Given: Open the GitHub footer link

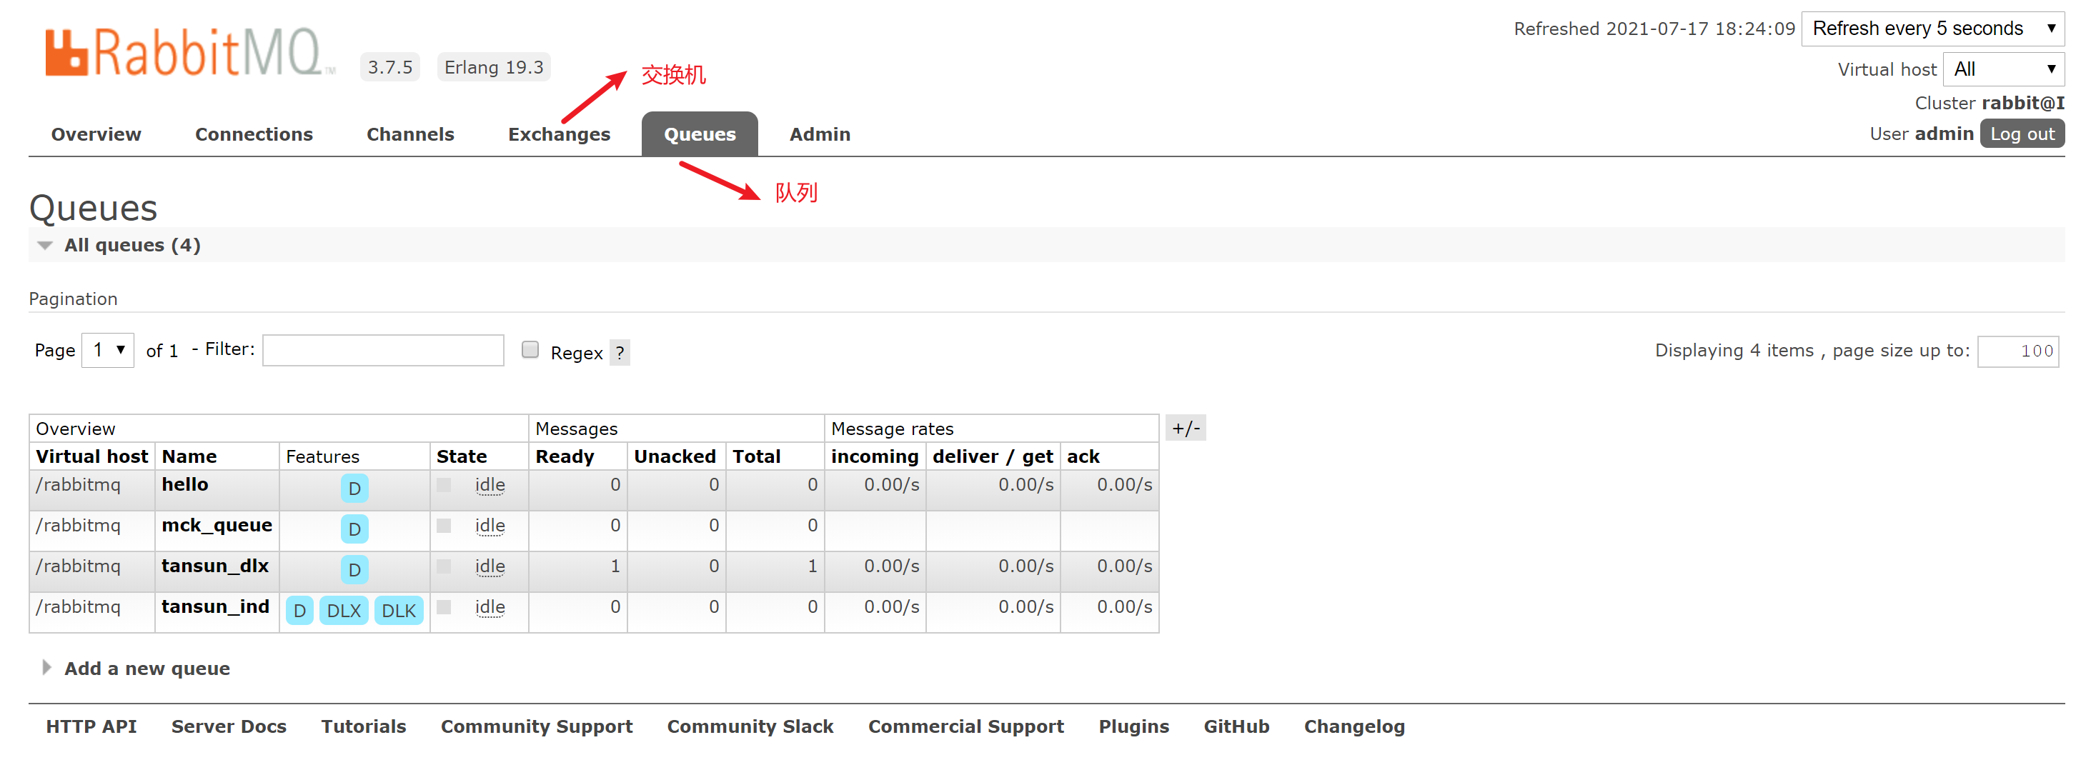Looking at the screenshot, I should tap(1236, 726).
